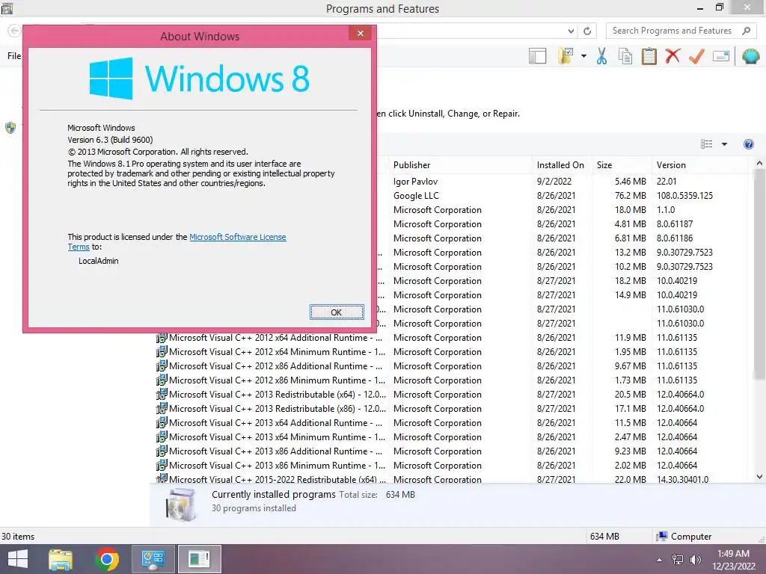Sort by the Publisher column header
The height and width of the screenshot is (574, 766).
pos(461,165)
